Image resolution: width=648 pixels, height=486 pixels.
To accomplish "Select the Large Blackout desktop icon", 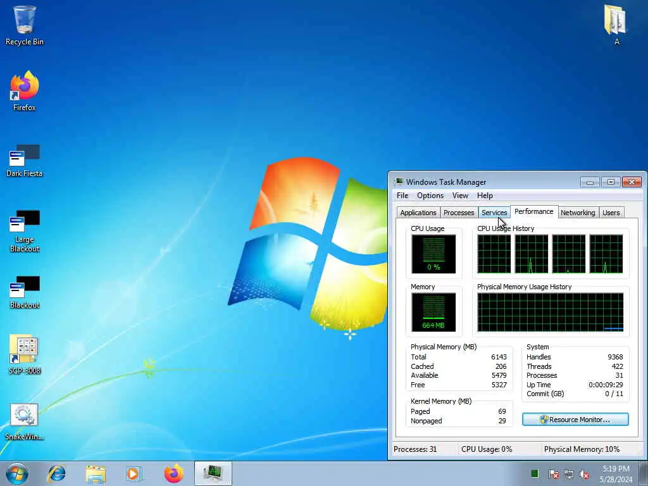I will point(25,231).
